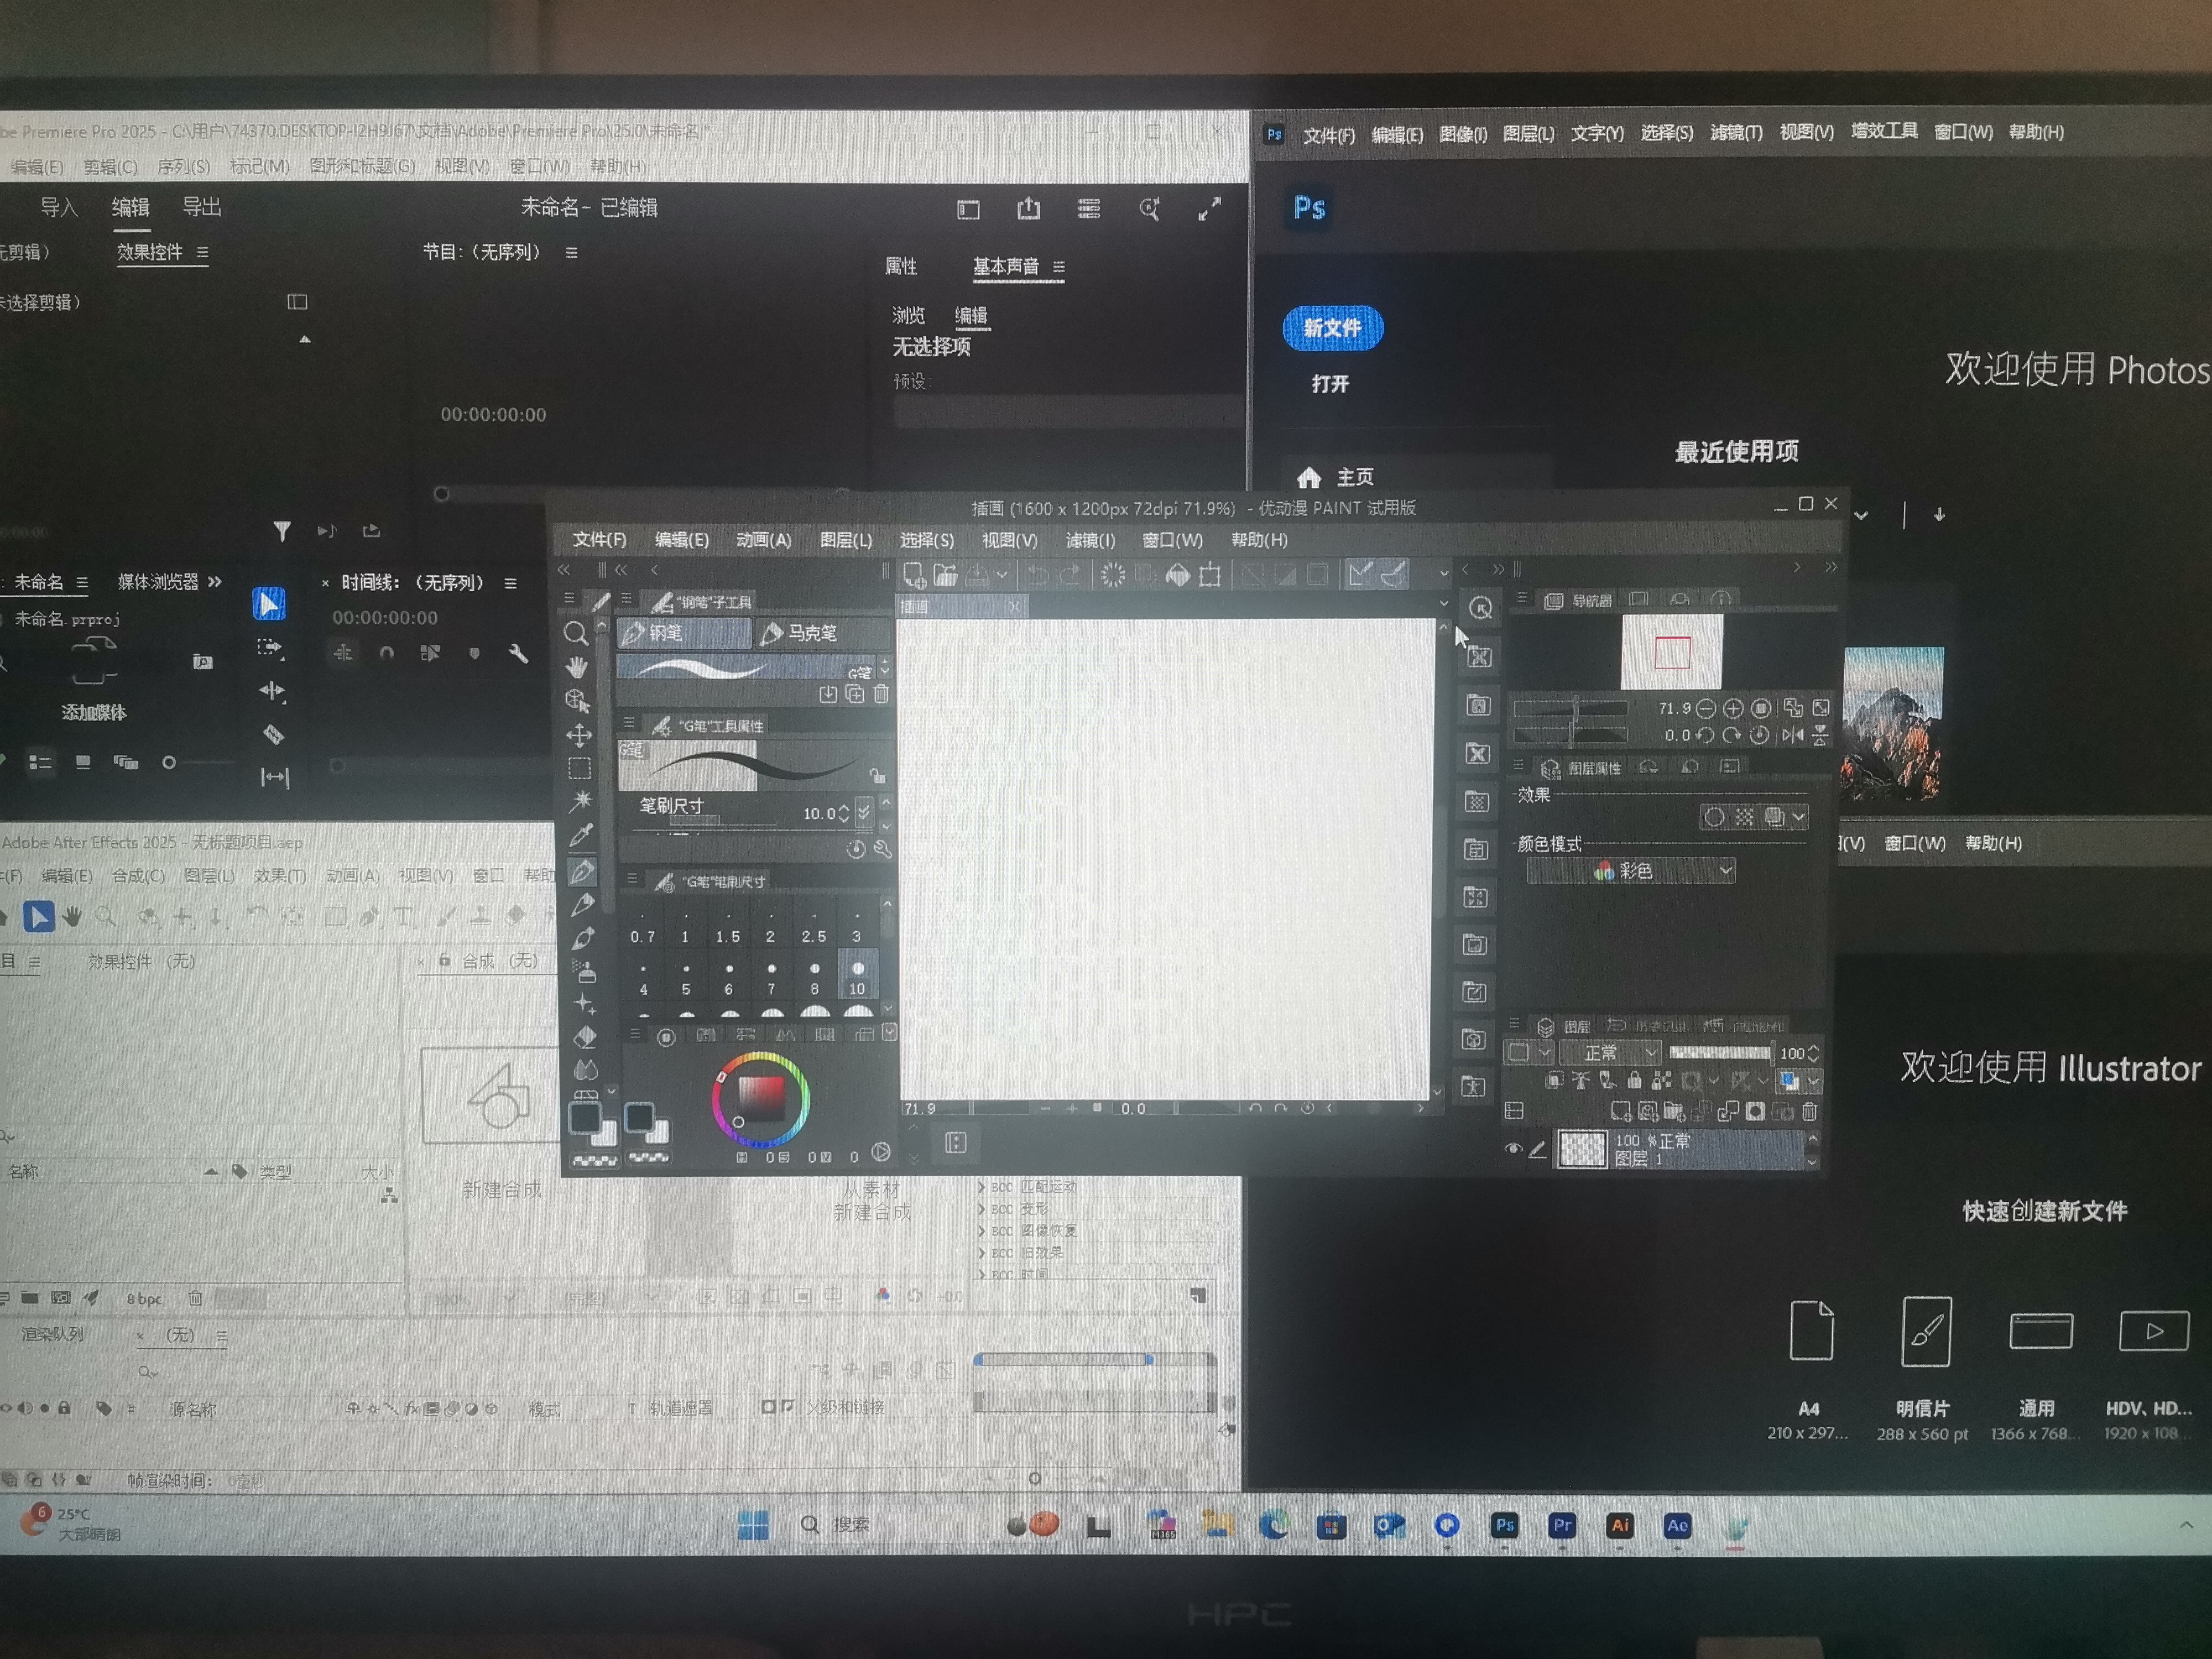
Task: Click the open file folder icon in PAINT
Action: click(x=945, y=575)
